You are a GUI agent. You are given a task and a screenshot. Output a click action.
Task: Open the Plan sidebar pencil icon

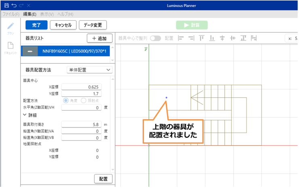pos(11,26)
